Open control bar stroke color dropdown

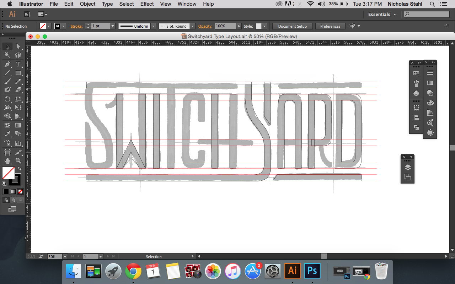click(64, 26)
